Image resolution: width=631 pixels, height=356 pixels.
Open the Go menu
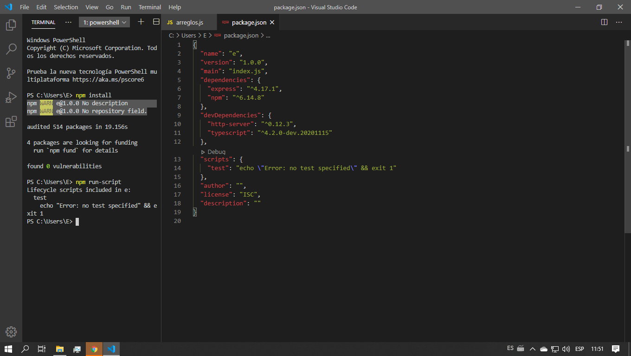point(109,7)
